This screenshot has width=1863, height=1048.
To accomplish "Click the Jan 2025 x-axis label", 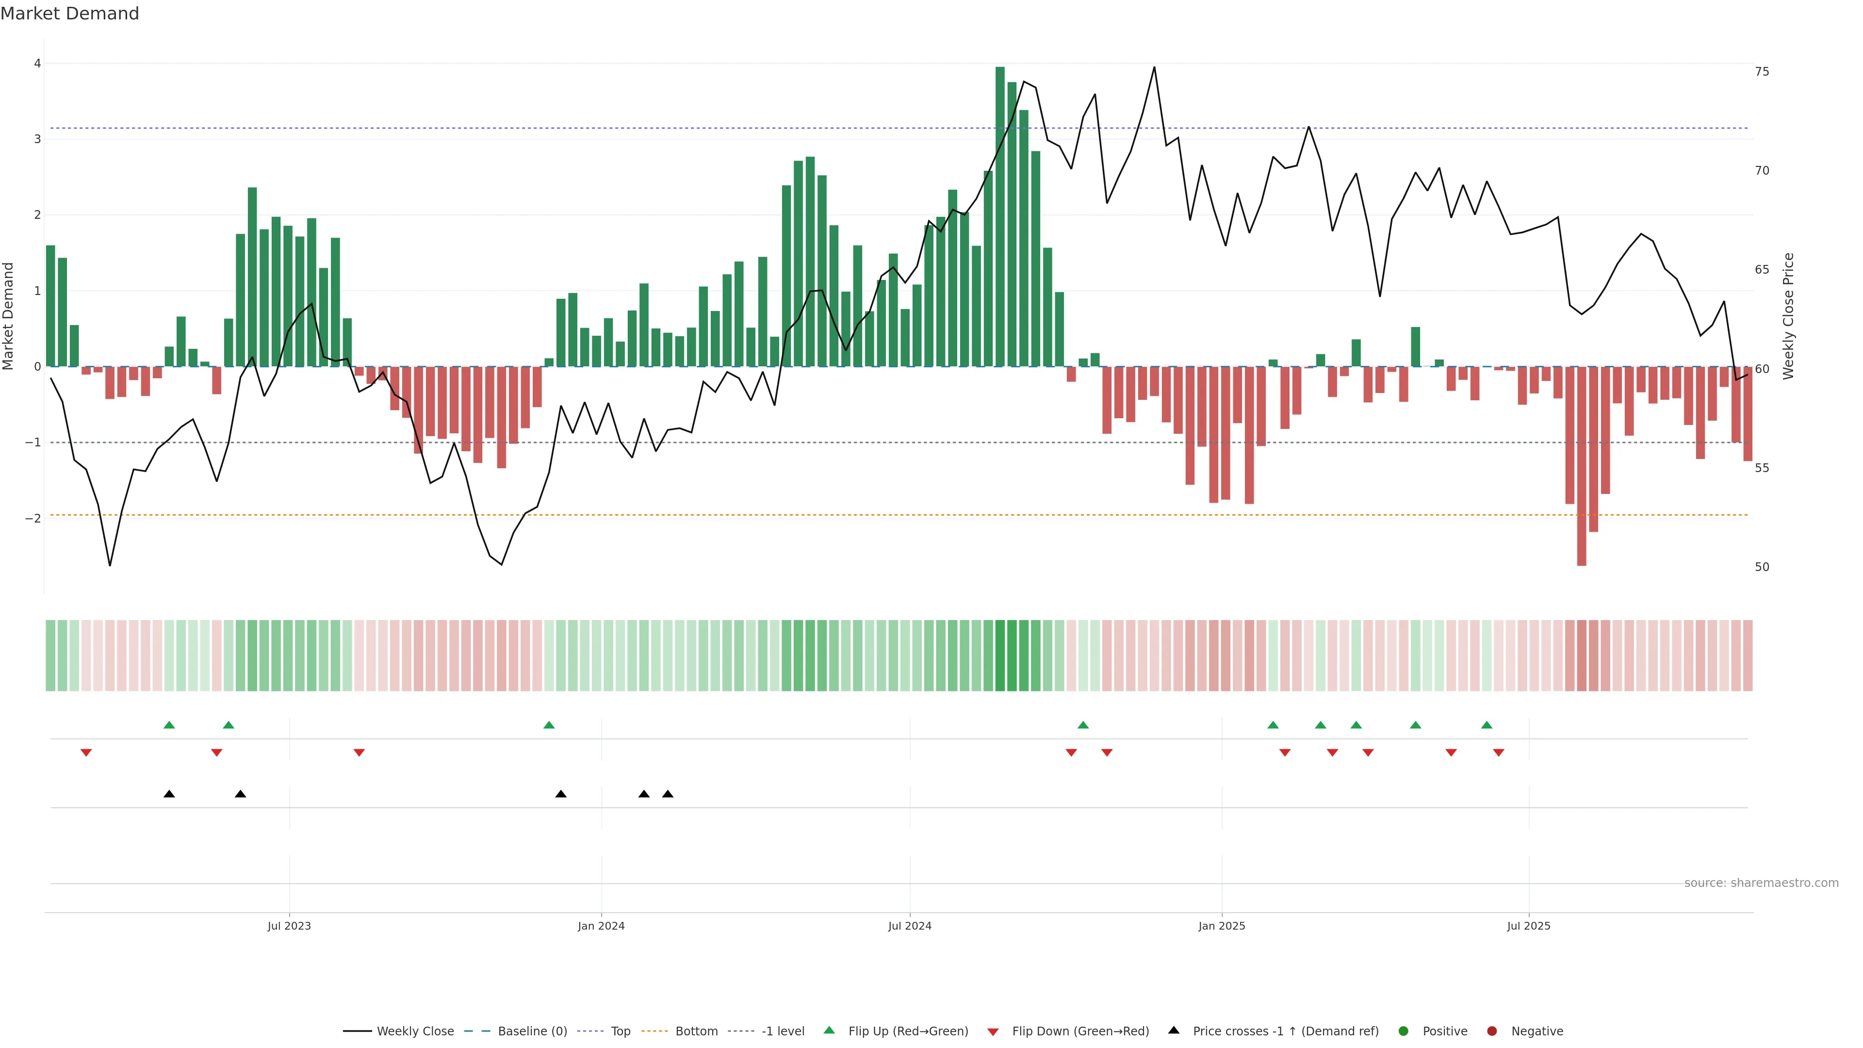I will pyautogui.click(x=1222, y=927).
